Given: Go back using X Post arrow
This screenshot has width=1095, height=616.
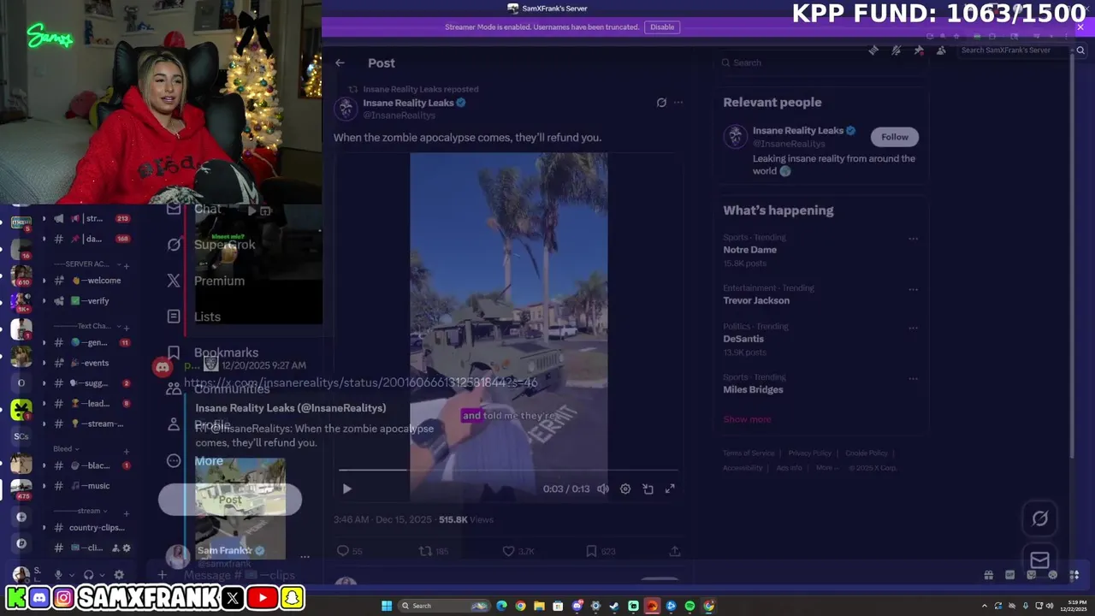Looking at the screenshot, I should click(340, 62).
